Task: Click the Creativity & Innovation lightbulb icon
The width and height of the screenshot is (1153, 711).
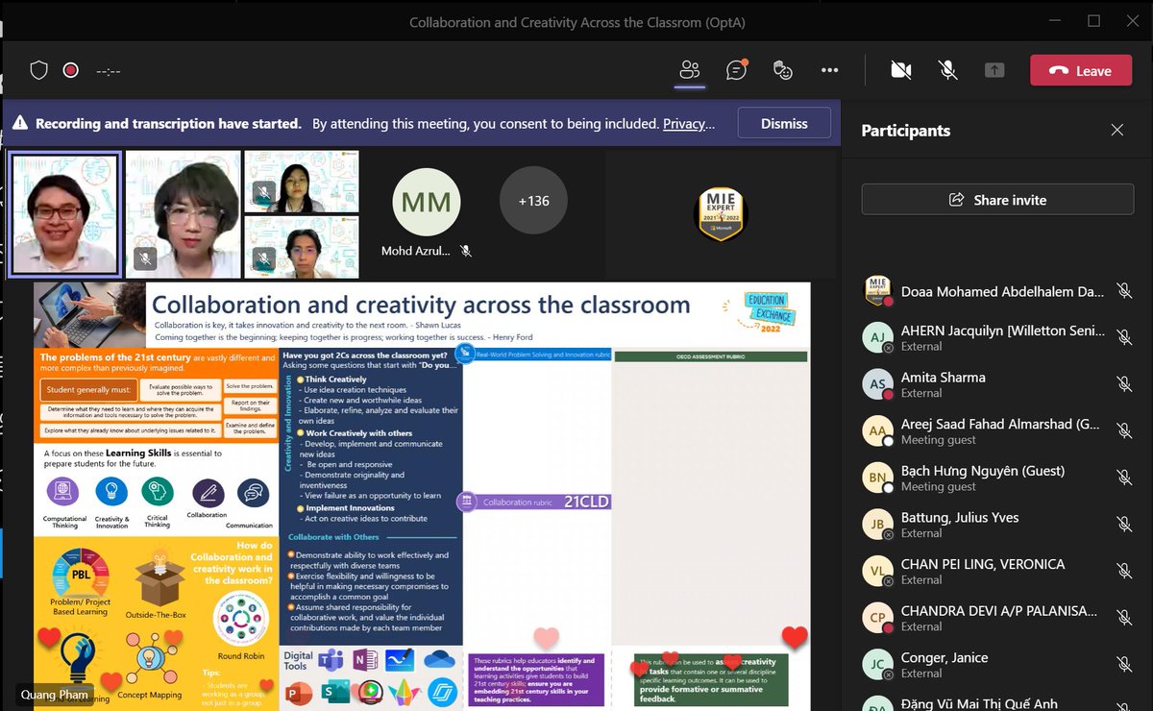Action: click(x=111, y=492)
